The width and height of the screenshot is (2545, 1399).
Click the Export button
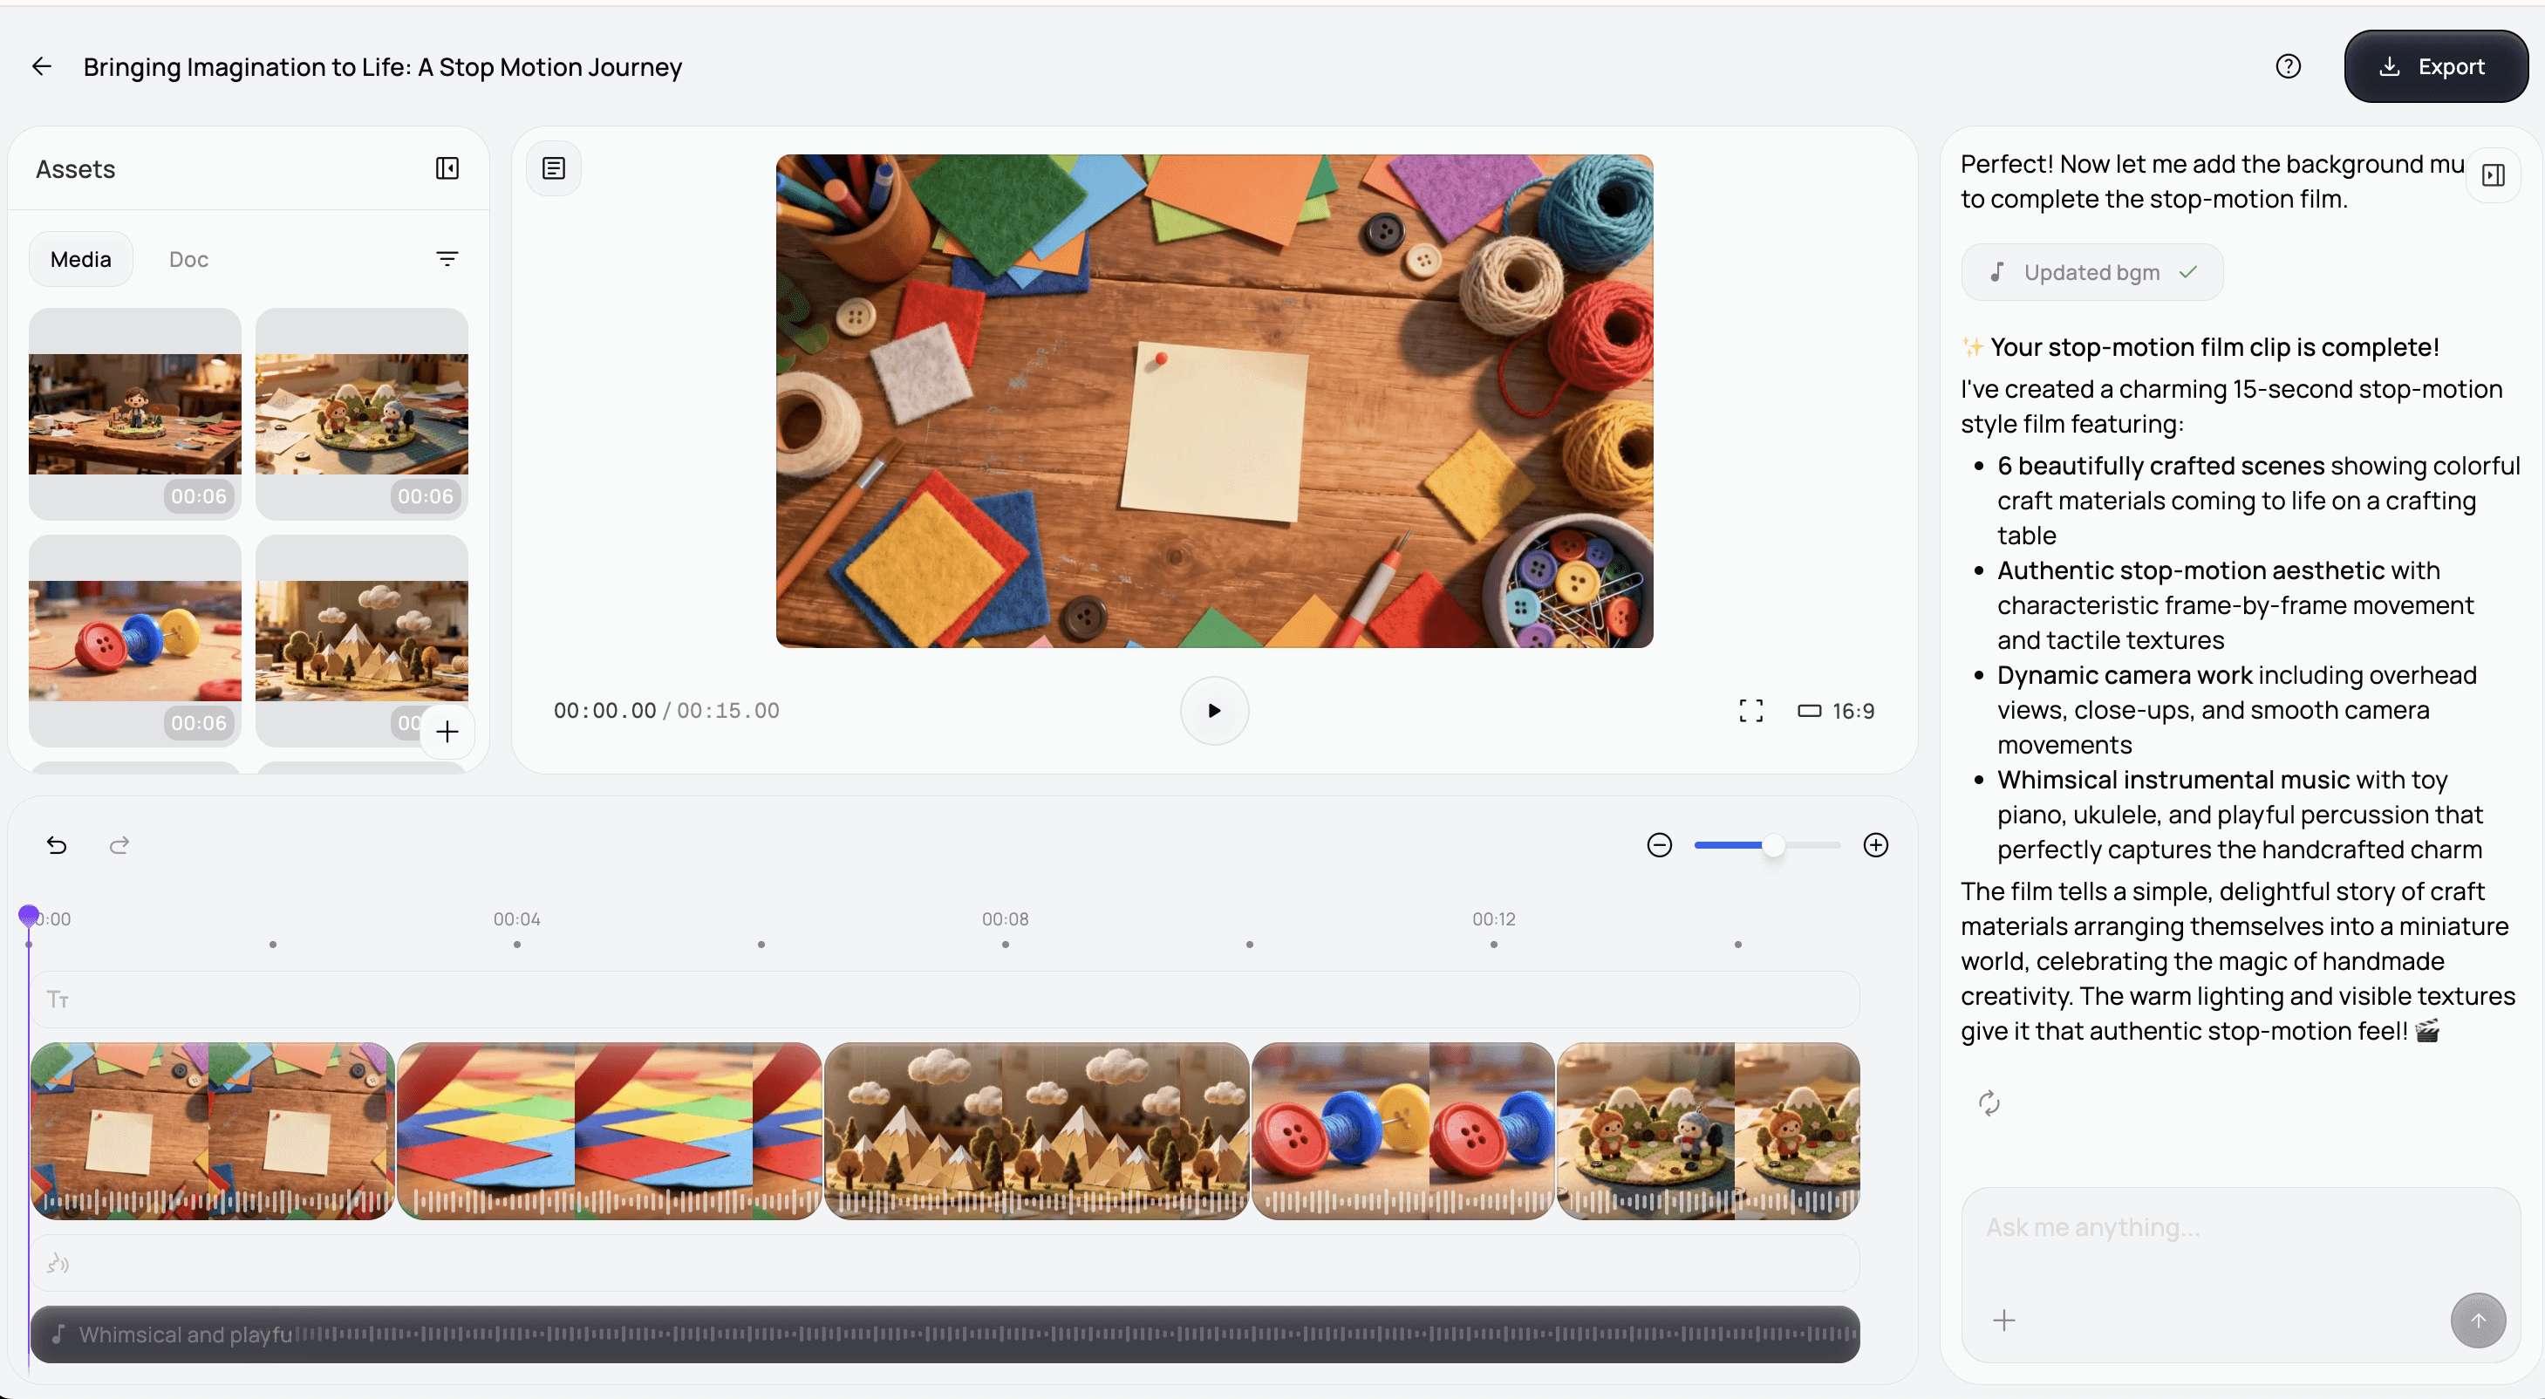2434,66
